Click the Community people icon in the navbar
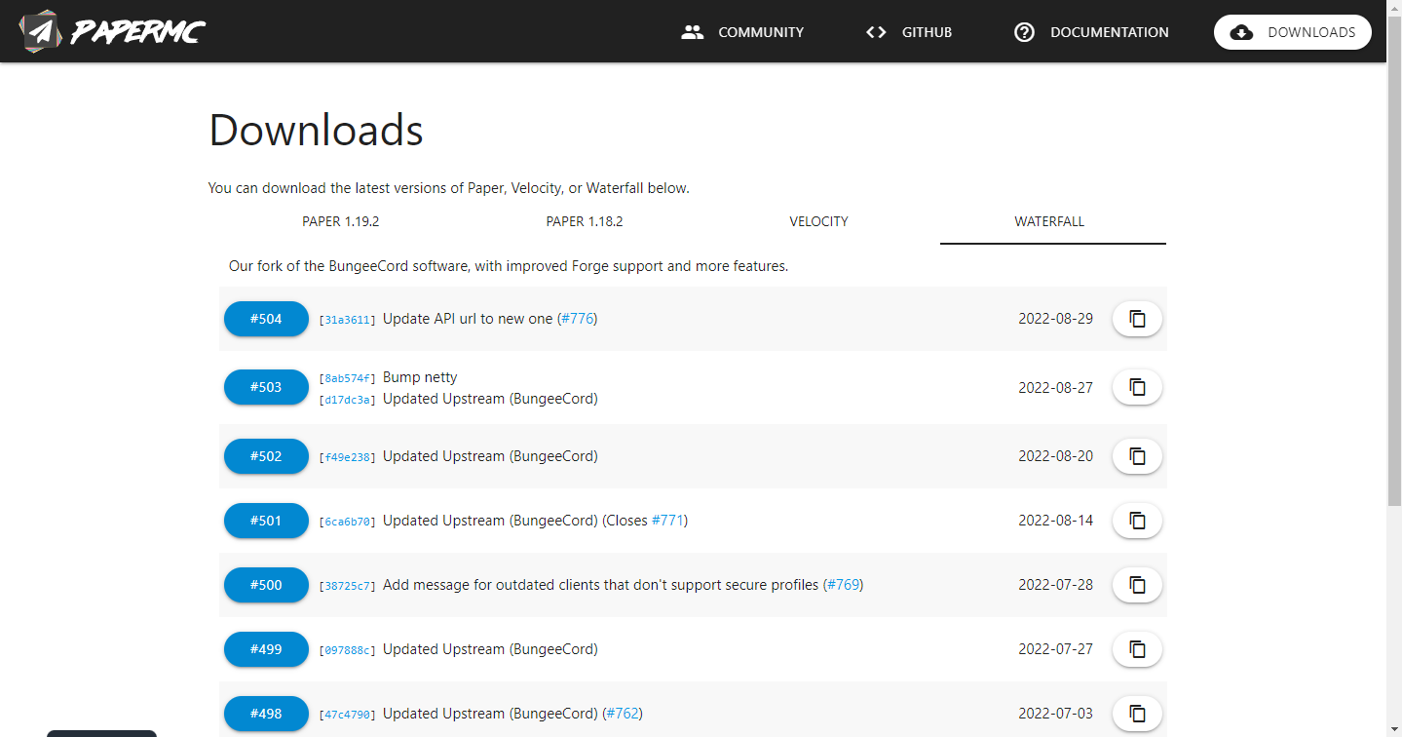 pyautogui.click(x=692, y=31)
